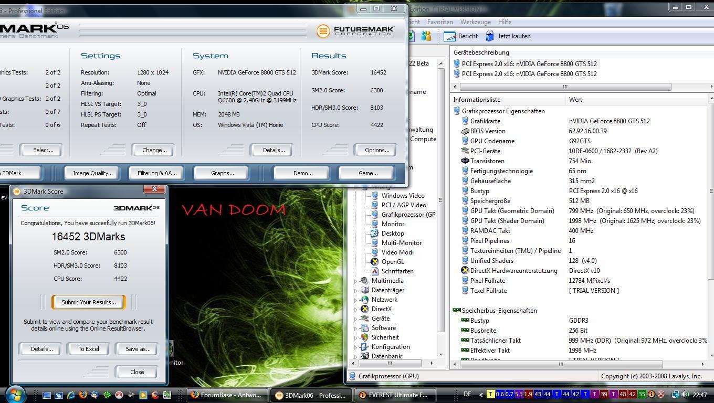
Task: Open the volume speaker tray icon
Action: [685, 394]
